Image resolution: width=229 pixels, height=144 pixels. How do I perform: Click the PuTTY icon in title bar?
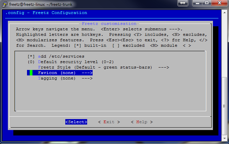[5, 3]
